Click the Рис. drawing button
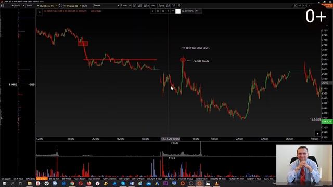 pyautogui.click(x=153, y=6)
